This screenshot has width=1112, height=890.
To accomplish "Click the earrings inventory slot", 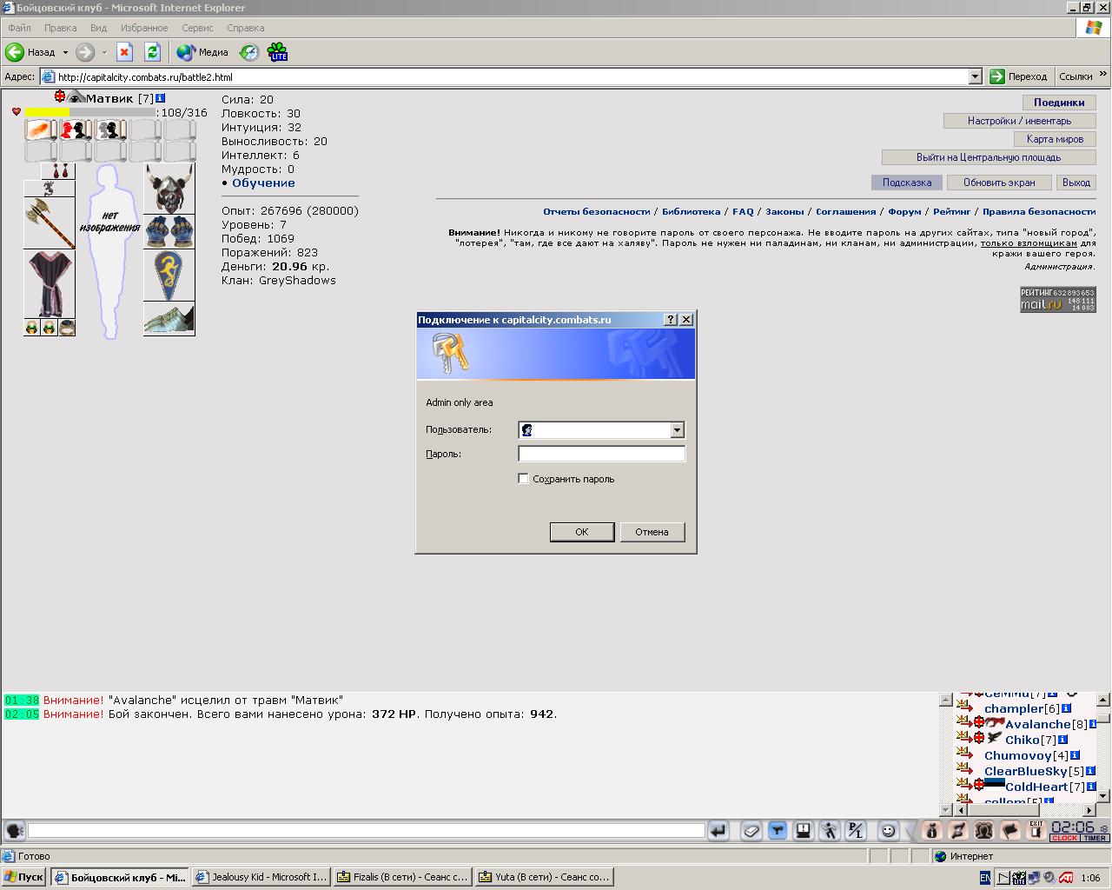I will click(59, 171).
